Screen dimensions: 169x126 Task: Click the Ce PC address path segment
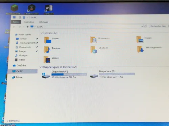click(40, 27)
